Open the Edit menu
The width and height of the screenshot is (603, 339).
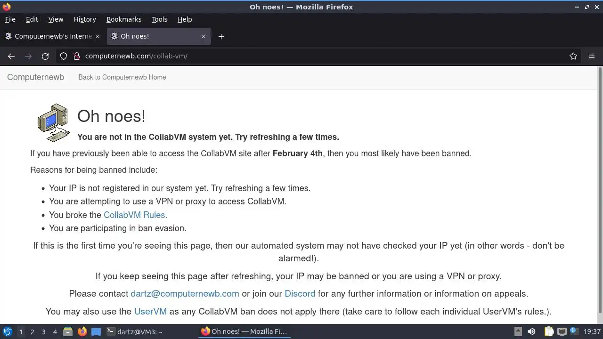(x=32, y=19)
